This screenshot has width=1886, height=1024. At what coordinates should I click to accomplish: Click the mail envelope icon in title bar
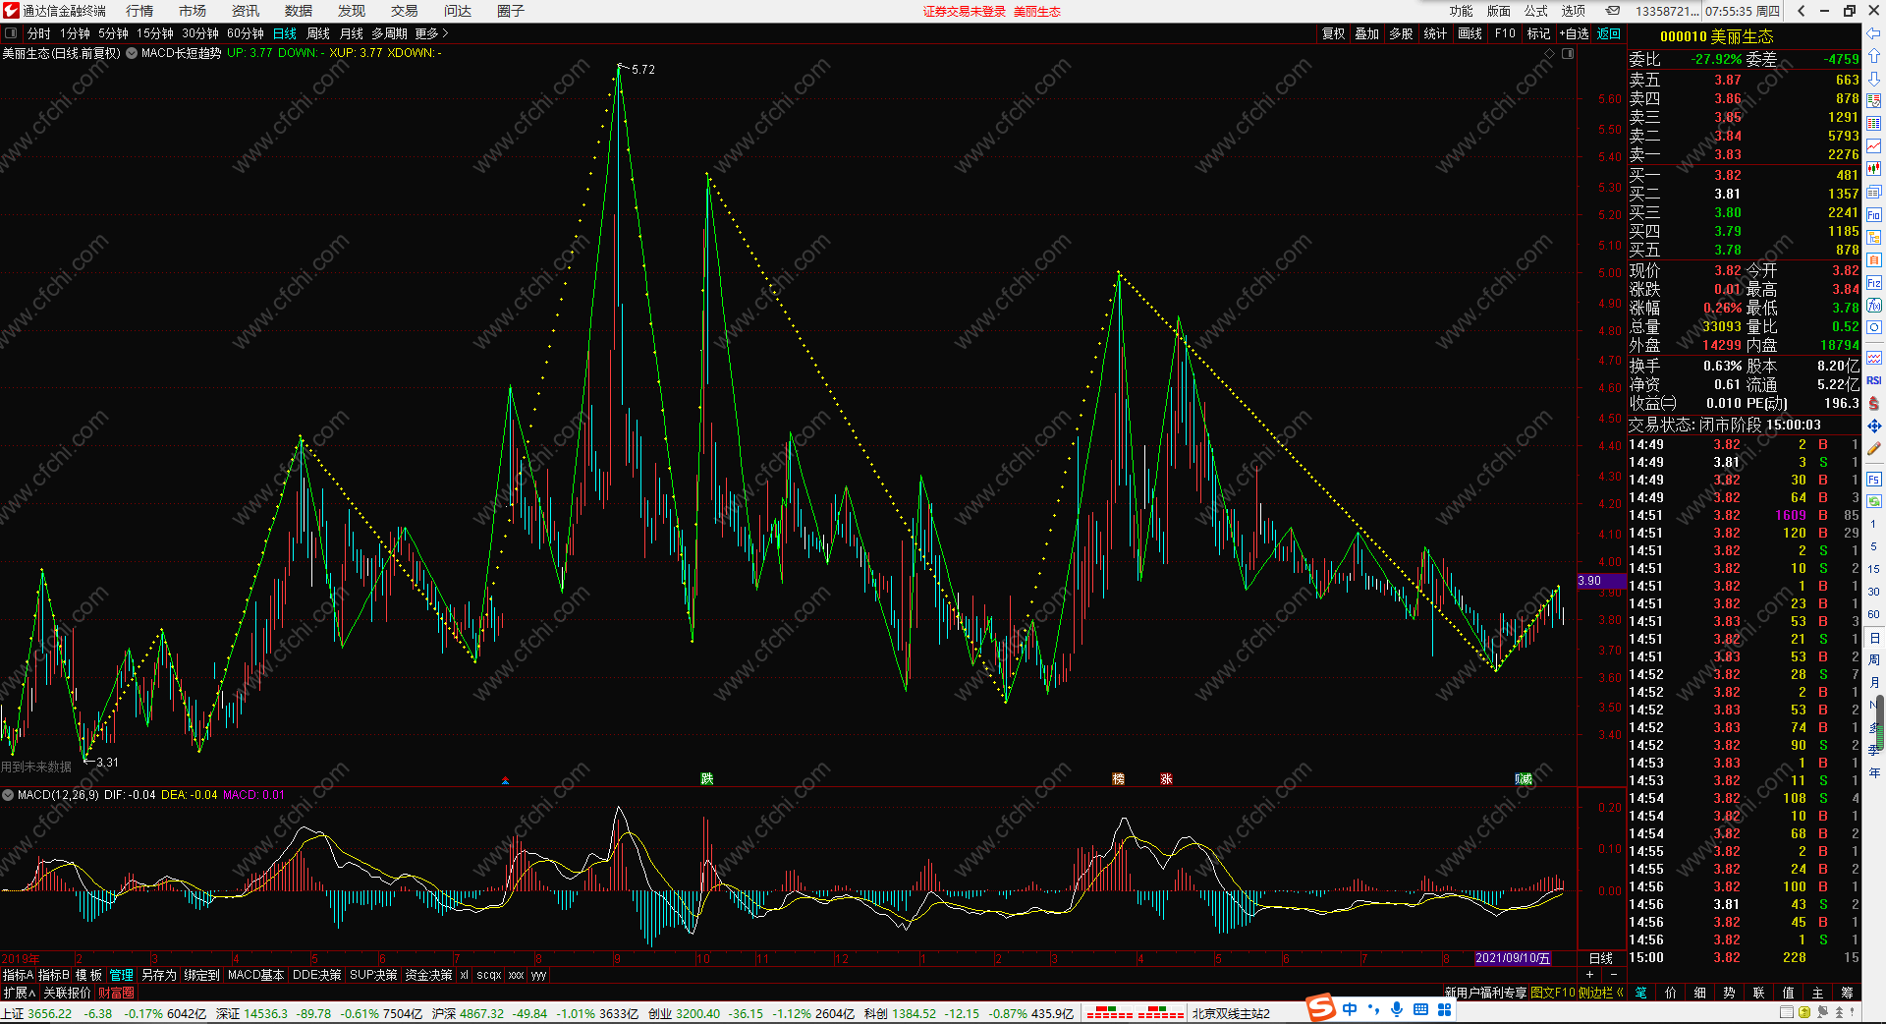click(1613, 11)
